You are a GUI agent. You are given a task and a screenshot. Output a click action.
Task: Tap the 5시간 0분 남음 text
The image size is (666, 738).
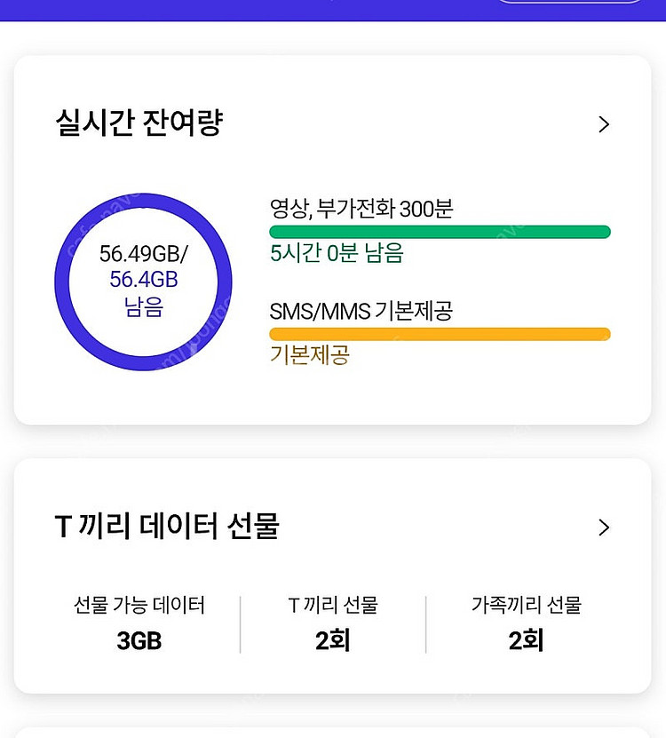point(337,254)
